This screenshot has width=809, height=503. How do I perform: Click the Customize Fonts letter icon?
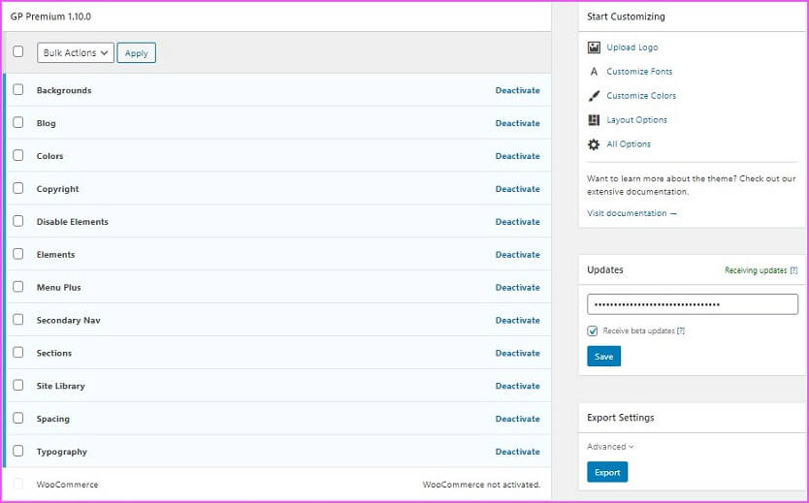tap(594, 72)
